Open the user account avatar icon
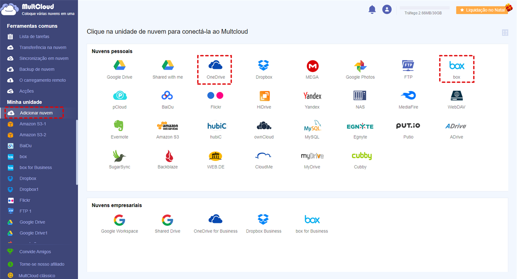Image resolution: width=517 pixels, height=279 pixels. pyautogui.click(x=387, y=9)
